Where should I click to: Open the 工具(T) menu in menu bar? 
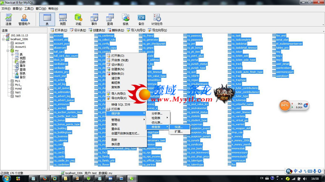pyautogui.click(x=29, y=8)
